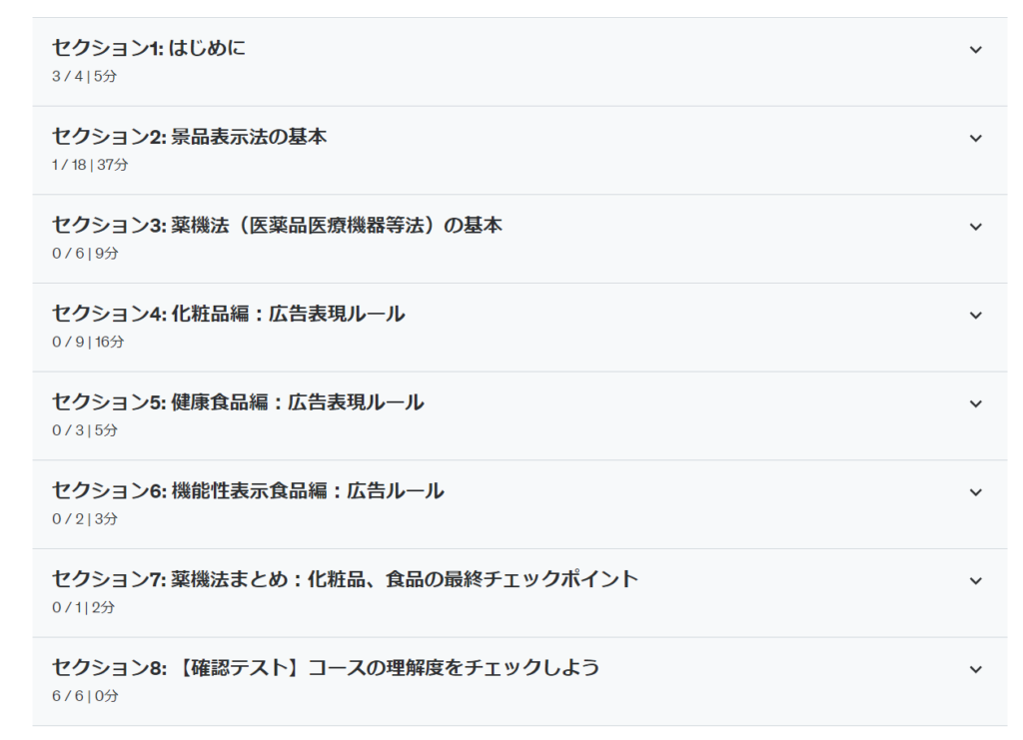Open chevron for セクション8 確認テスト

point(976,669)
